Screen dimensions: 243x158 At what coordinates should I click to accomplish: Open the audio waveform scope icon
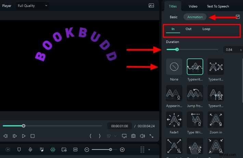tap(151, 6)
